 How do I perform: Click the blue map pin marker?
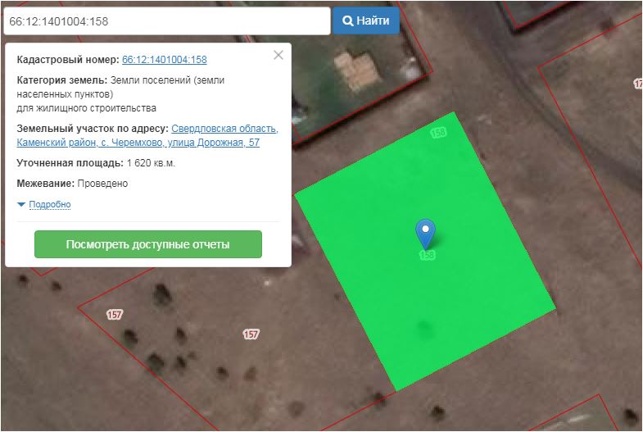tap(425, 234)
